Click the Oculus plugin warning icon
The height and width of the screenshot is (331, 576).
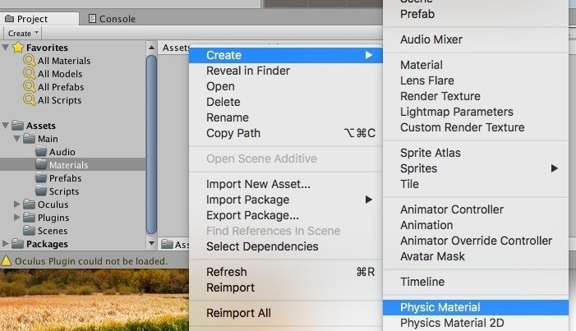tap(7, 261)
